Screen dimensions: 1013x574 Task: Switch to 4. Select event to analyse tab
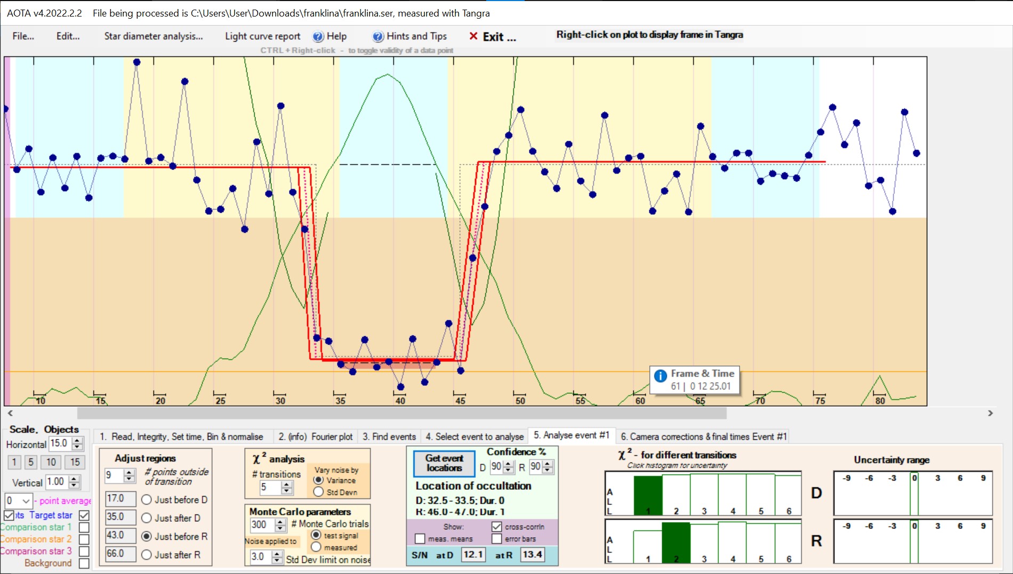point(475,436)
